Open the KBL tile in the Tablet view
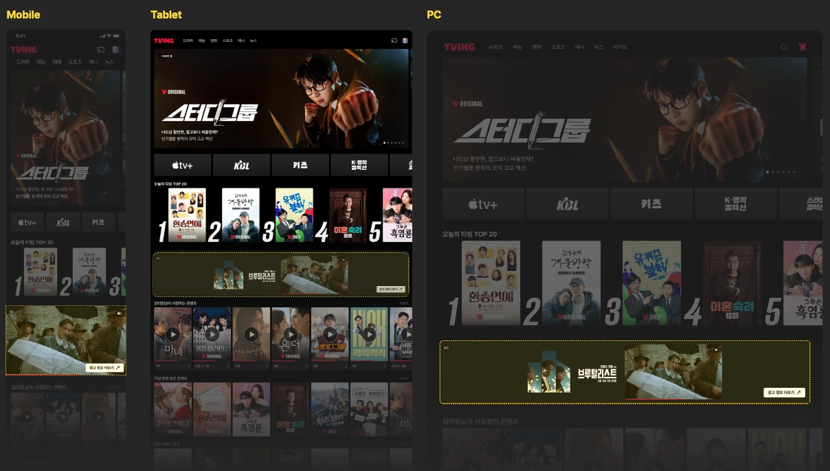 (x=241, y=165)
